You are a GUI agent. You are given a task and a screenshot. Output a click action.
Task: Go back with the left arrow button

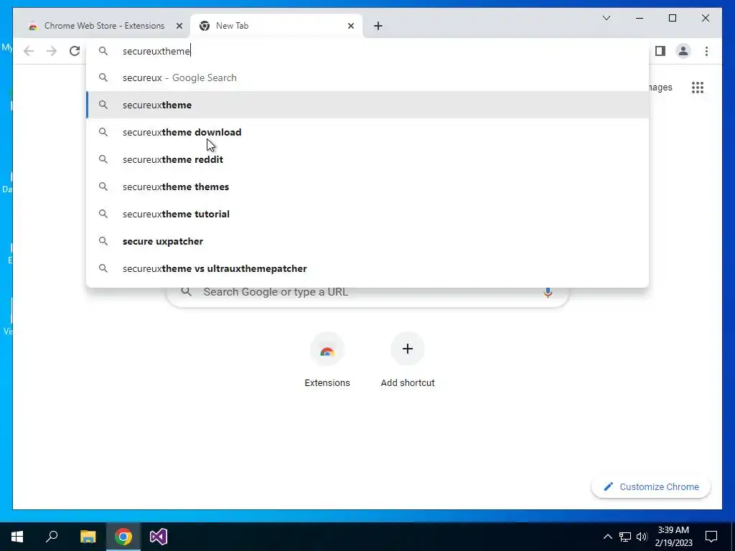coord(29,51)
